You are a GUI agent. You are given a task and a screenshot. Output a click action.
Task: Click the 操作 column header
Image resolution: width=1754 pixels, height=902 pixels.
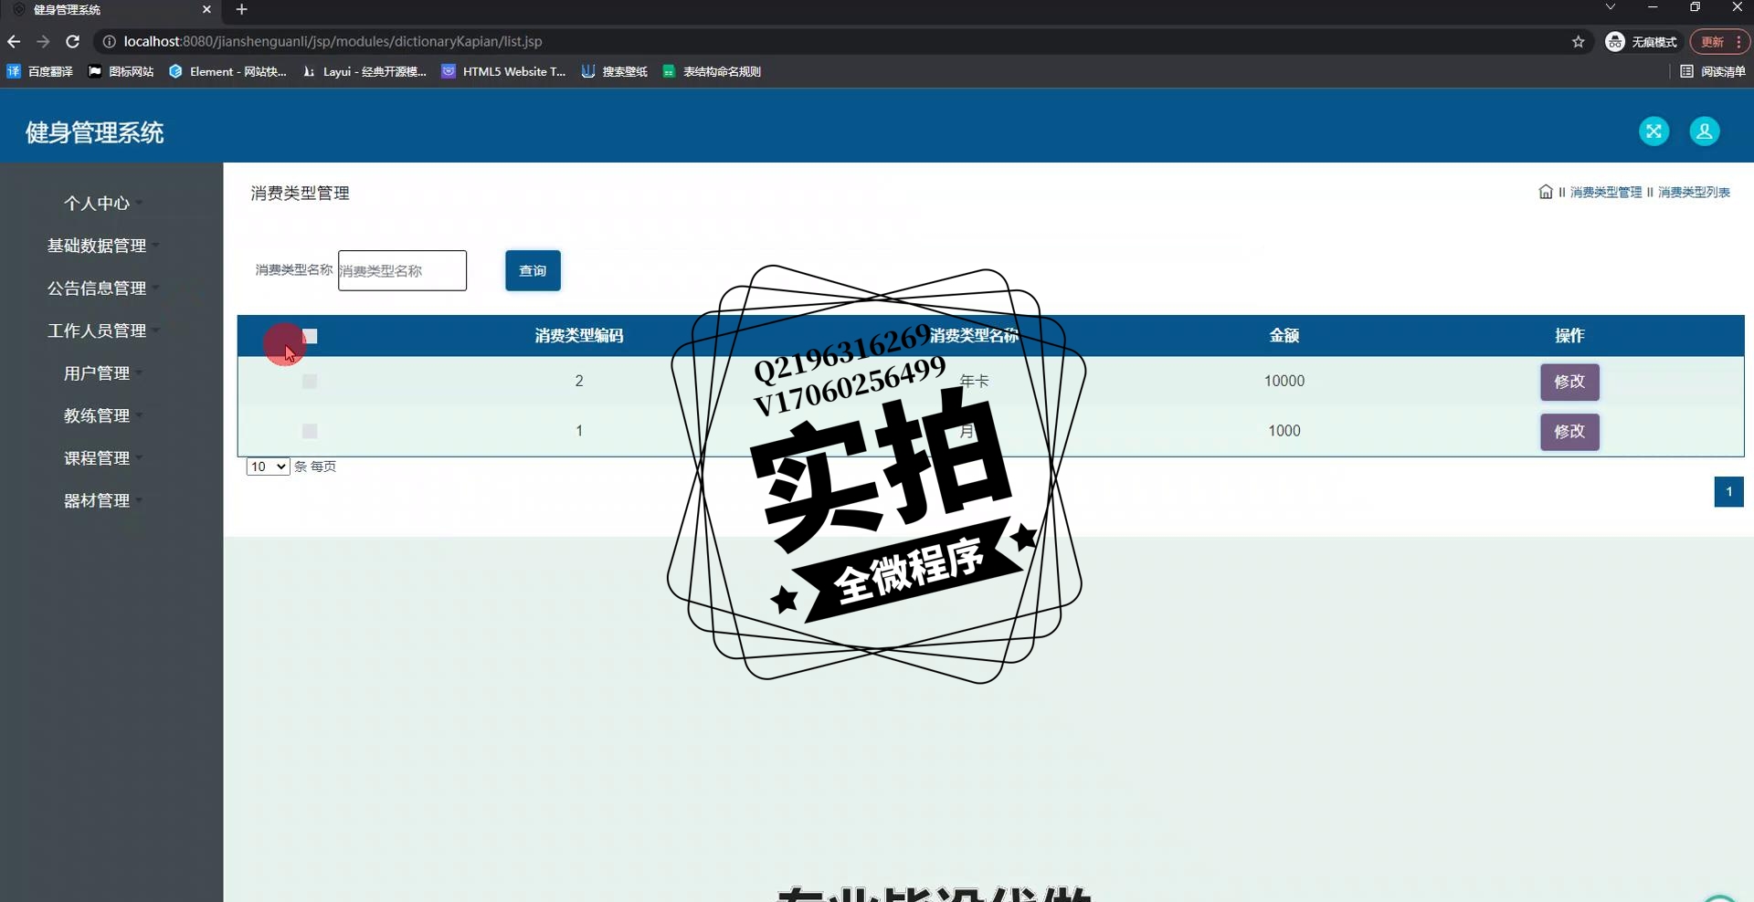point(1569,336)
